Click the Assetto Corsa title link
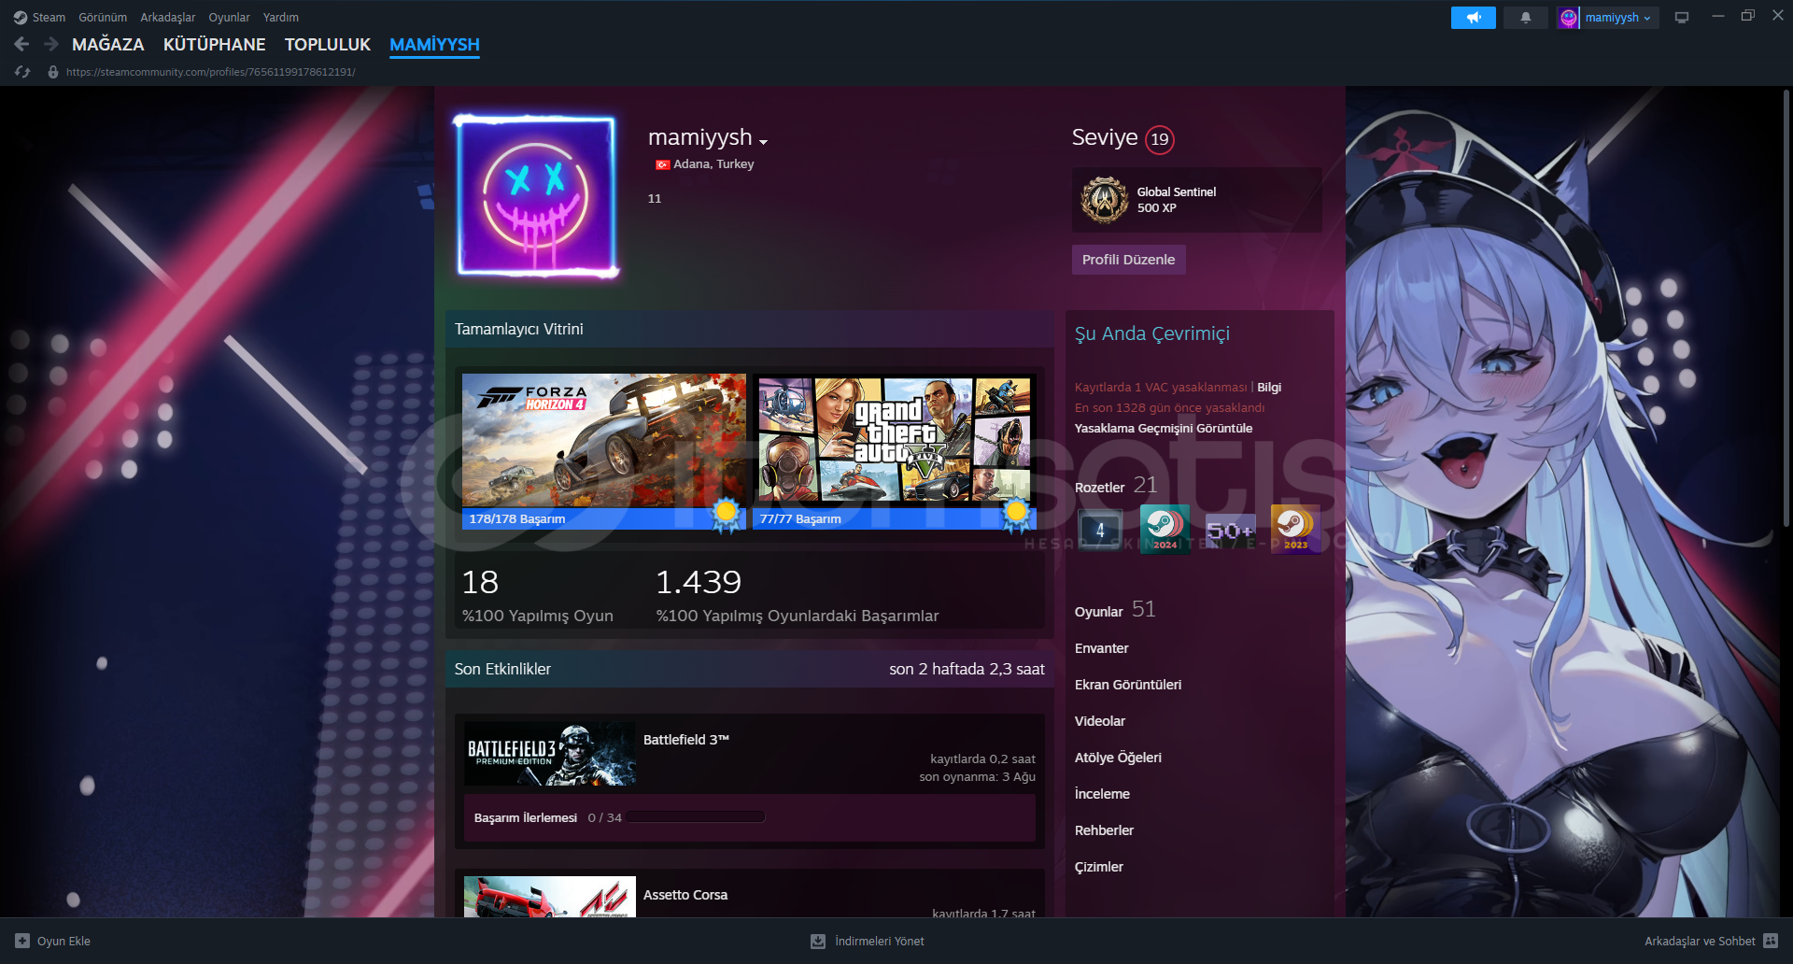Viewport: 1793px width, 964px height. tap(685, 895)
